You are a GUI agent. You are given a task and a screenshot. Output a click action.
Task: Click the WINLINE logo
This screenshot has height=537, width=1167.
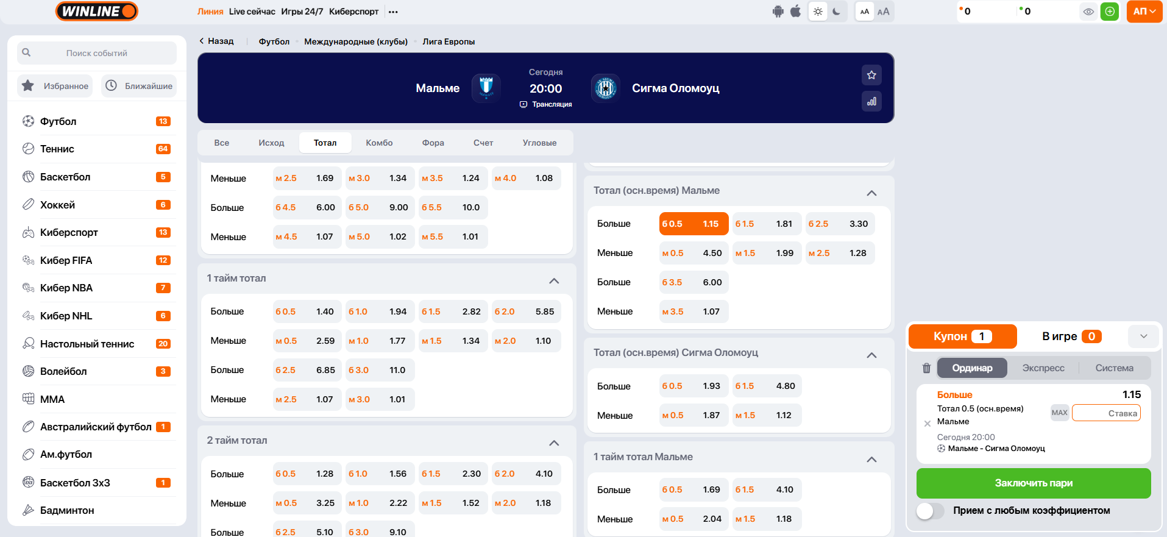[x=97, y=12]
